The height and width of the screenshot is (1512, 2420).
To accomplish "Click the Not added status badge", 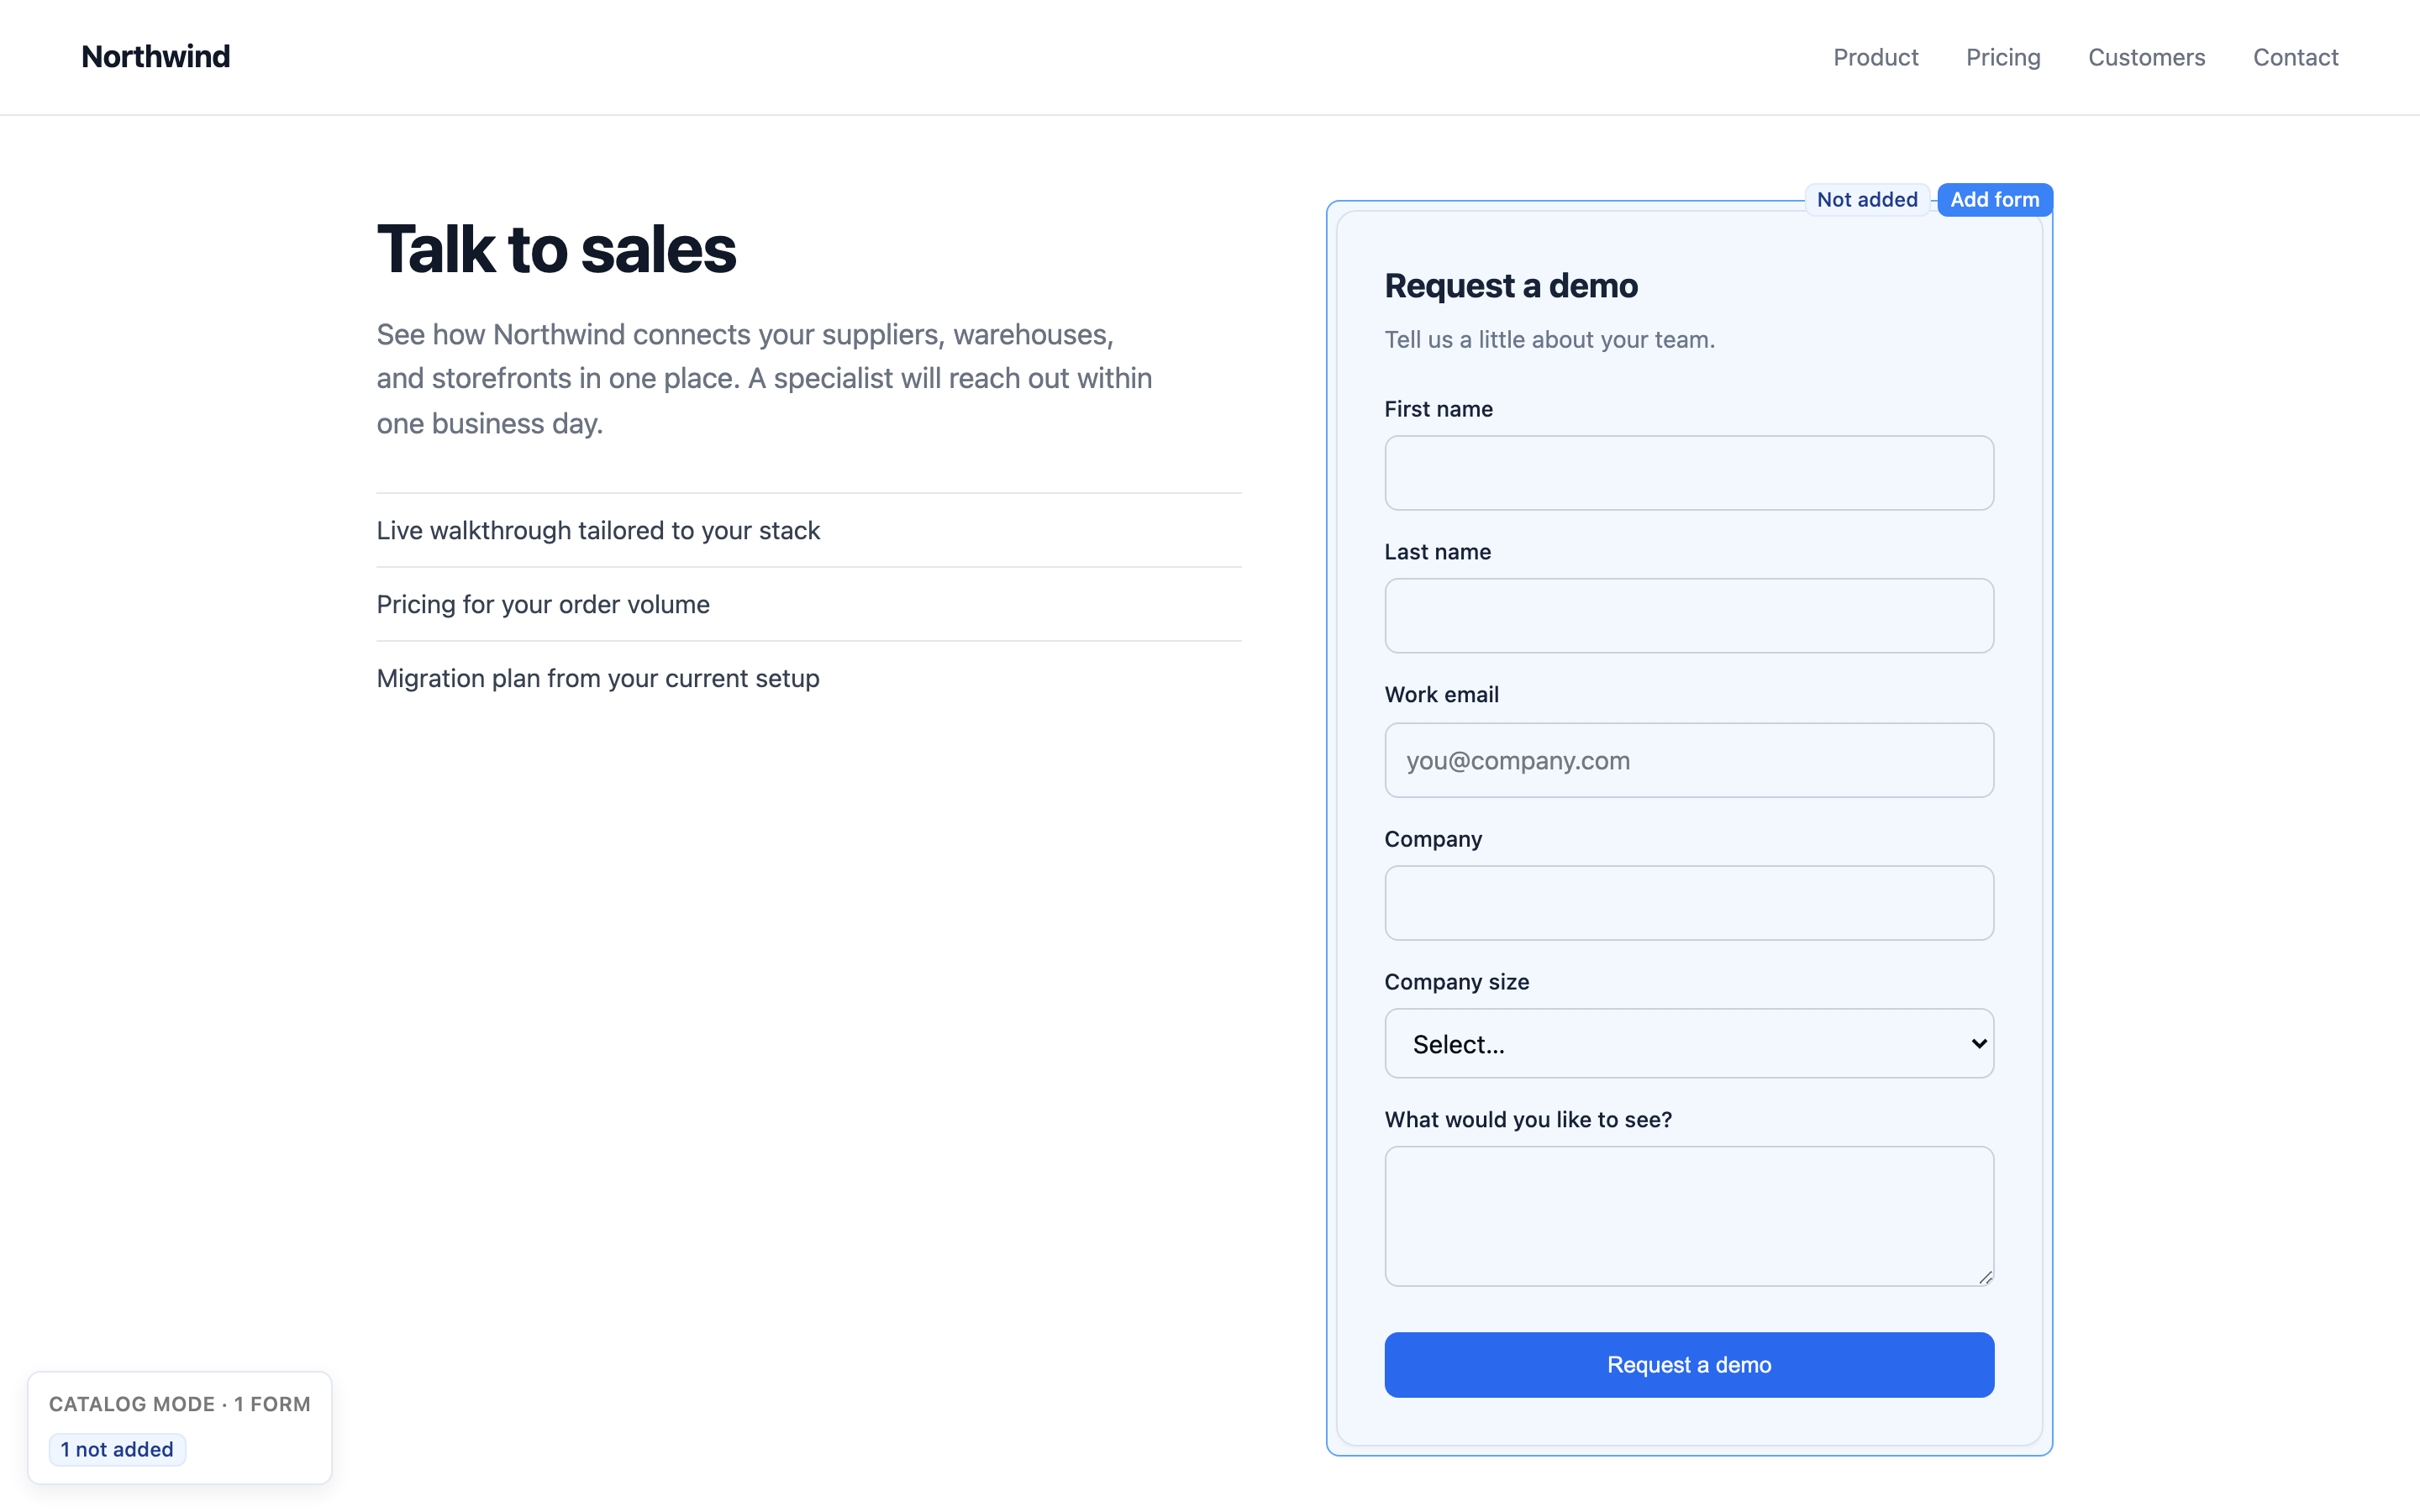I will [1866, 199].
